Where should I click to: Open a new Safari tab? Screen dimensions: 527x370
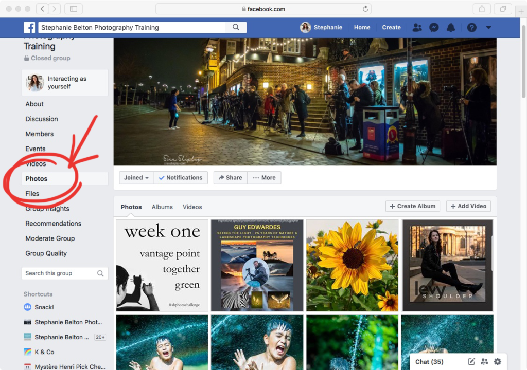(x=521, y=12)
